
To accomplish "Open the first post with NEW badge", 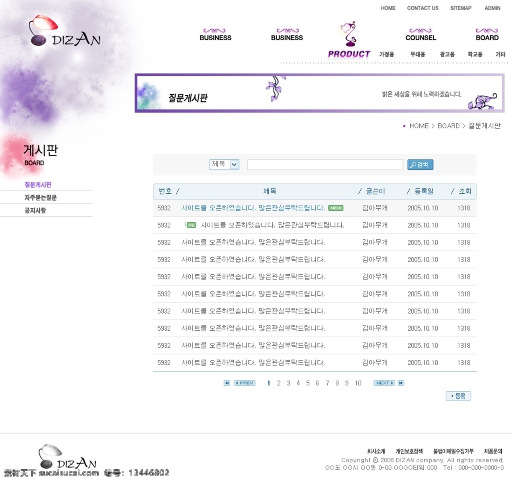I will coord(253,208).
